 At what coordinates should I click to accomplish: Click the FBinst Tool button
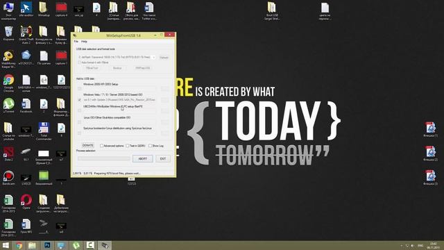92,68
